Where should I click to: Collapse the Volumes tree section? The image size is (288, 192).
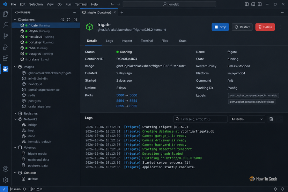click(x=15, y=147)
